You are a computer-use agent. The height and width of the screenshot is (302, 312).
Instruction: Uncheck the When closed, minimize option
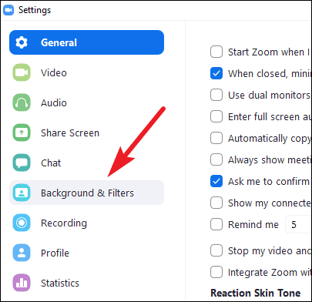(x=216, y=73)
